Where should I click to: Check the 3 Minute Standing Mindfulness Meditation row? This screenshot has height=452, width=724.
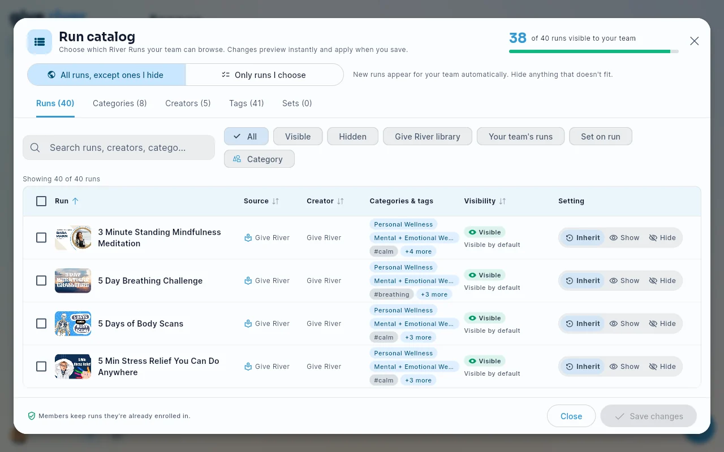[x=41, y=238]
